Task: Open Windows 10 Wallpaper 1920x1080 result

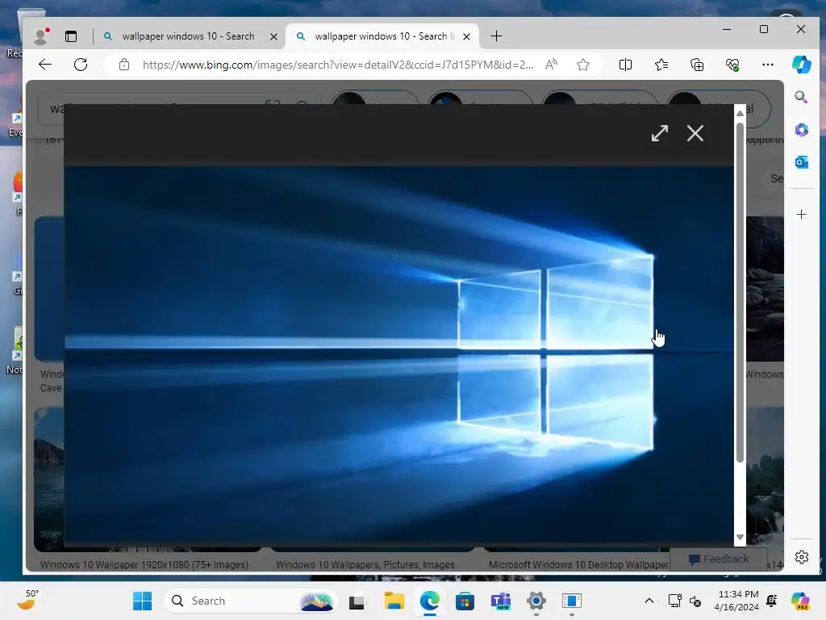Action: pyautogui.click(x=144, y=564)
